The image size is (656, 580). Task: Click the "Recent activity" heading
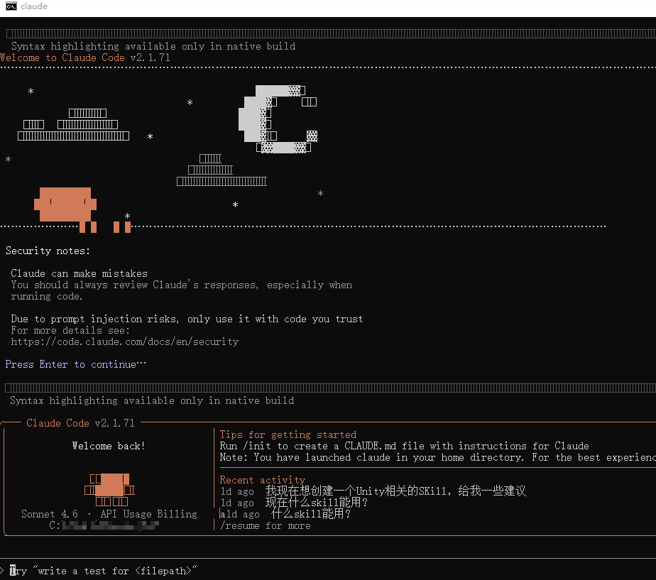[x=262, y=480]
